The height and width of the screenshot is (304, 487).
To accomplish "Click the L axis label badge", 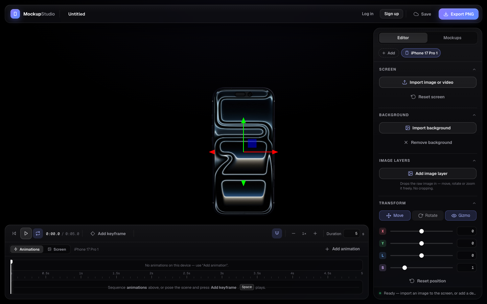I will 383,255.
